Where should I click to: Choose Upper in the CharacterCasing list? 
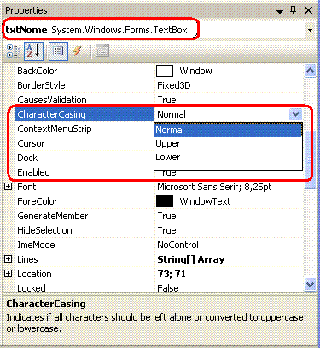228,143
